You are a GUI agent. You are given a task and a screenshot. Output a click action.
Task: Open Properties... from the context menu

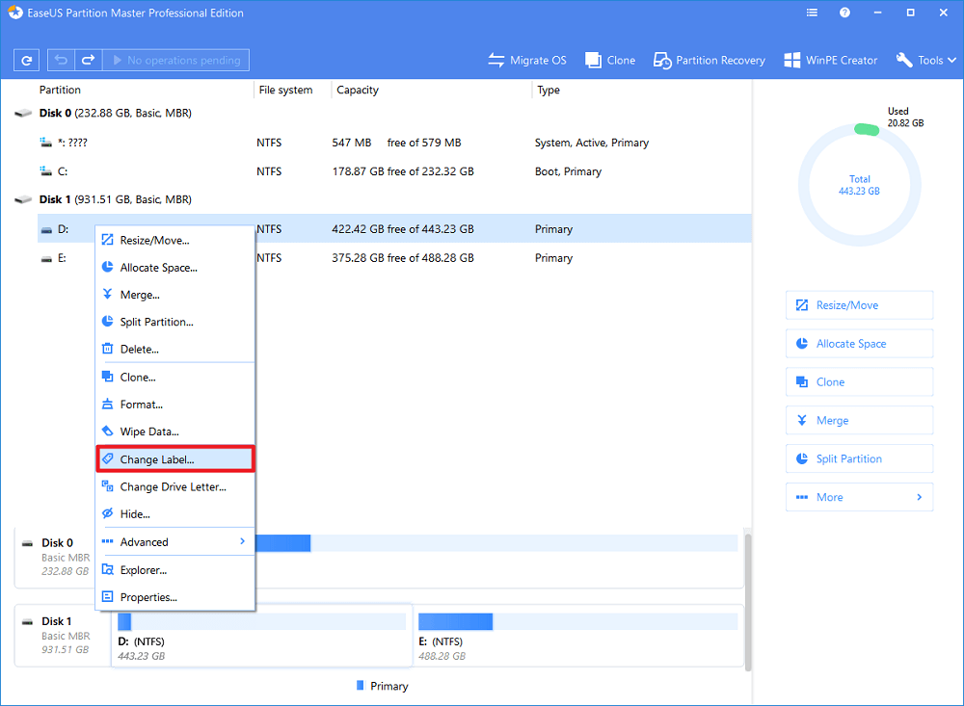pyautogui.click(x=175, y=597)
